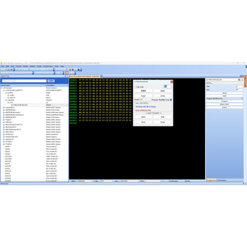Screen dimensions: 247x247
Task: Click the orange highlighted second-row toolbar button
Action: click(x=67, y=73)
